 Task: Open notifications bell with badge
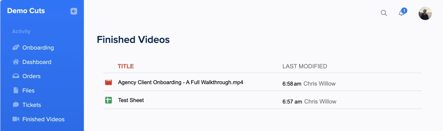pyautogui.click(x=402, y=12)
